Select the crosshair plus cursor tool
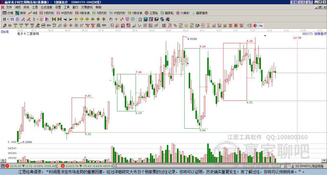 pyautogui.click(x=116, y=19)
